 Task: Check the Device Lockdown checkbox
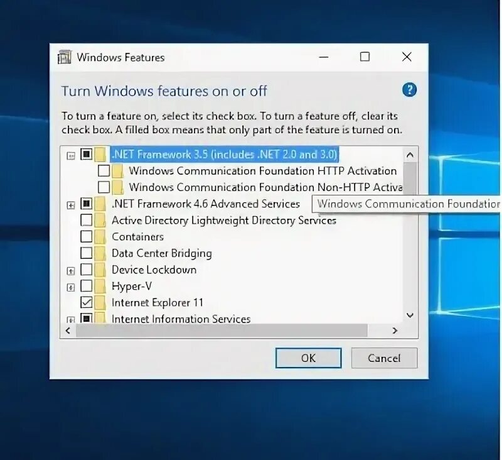86,269
